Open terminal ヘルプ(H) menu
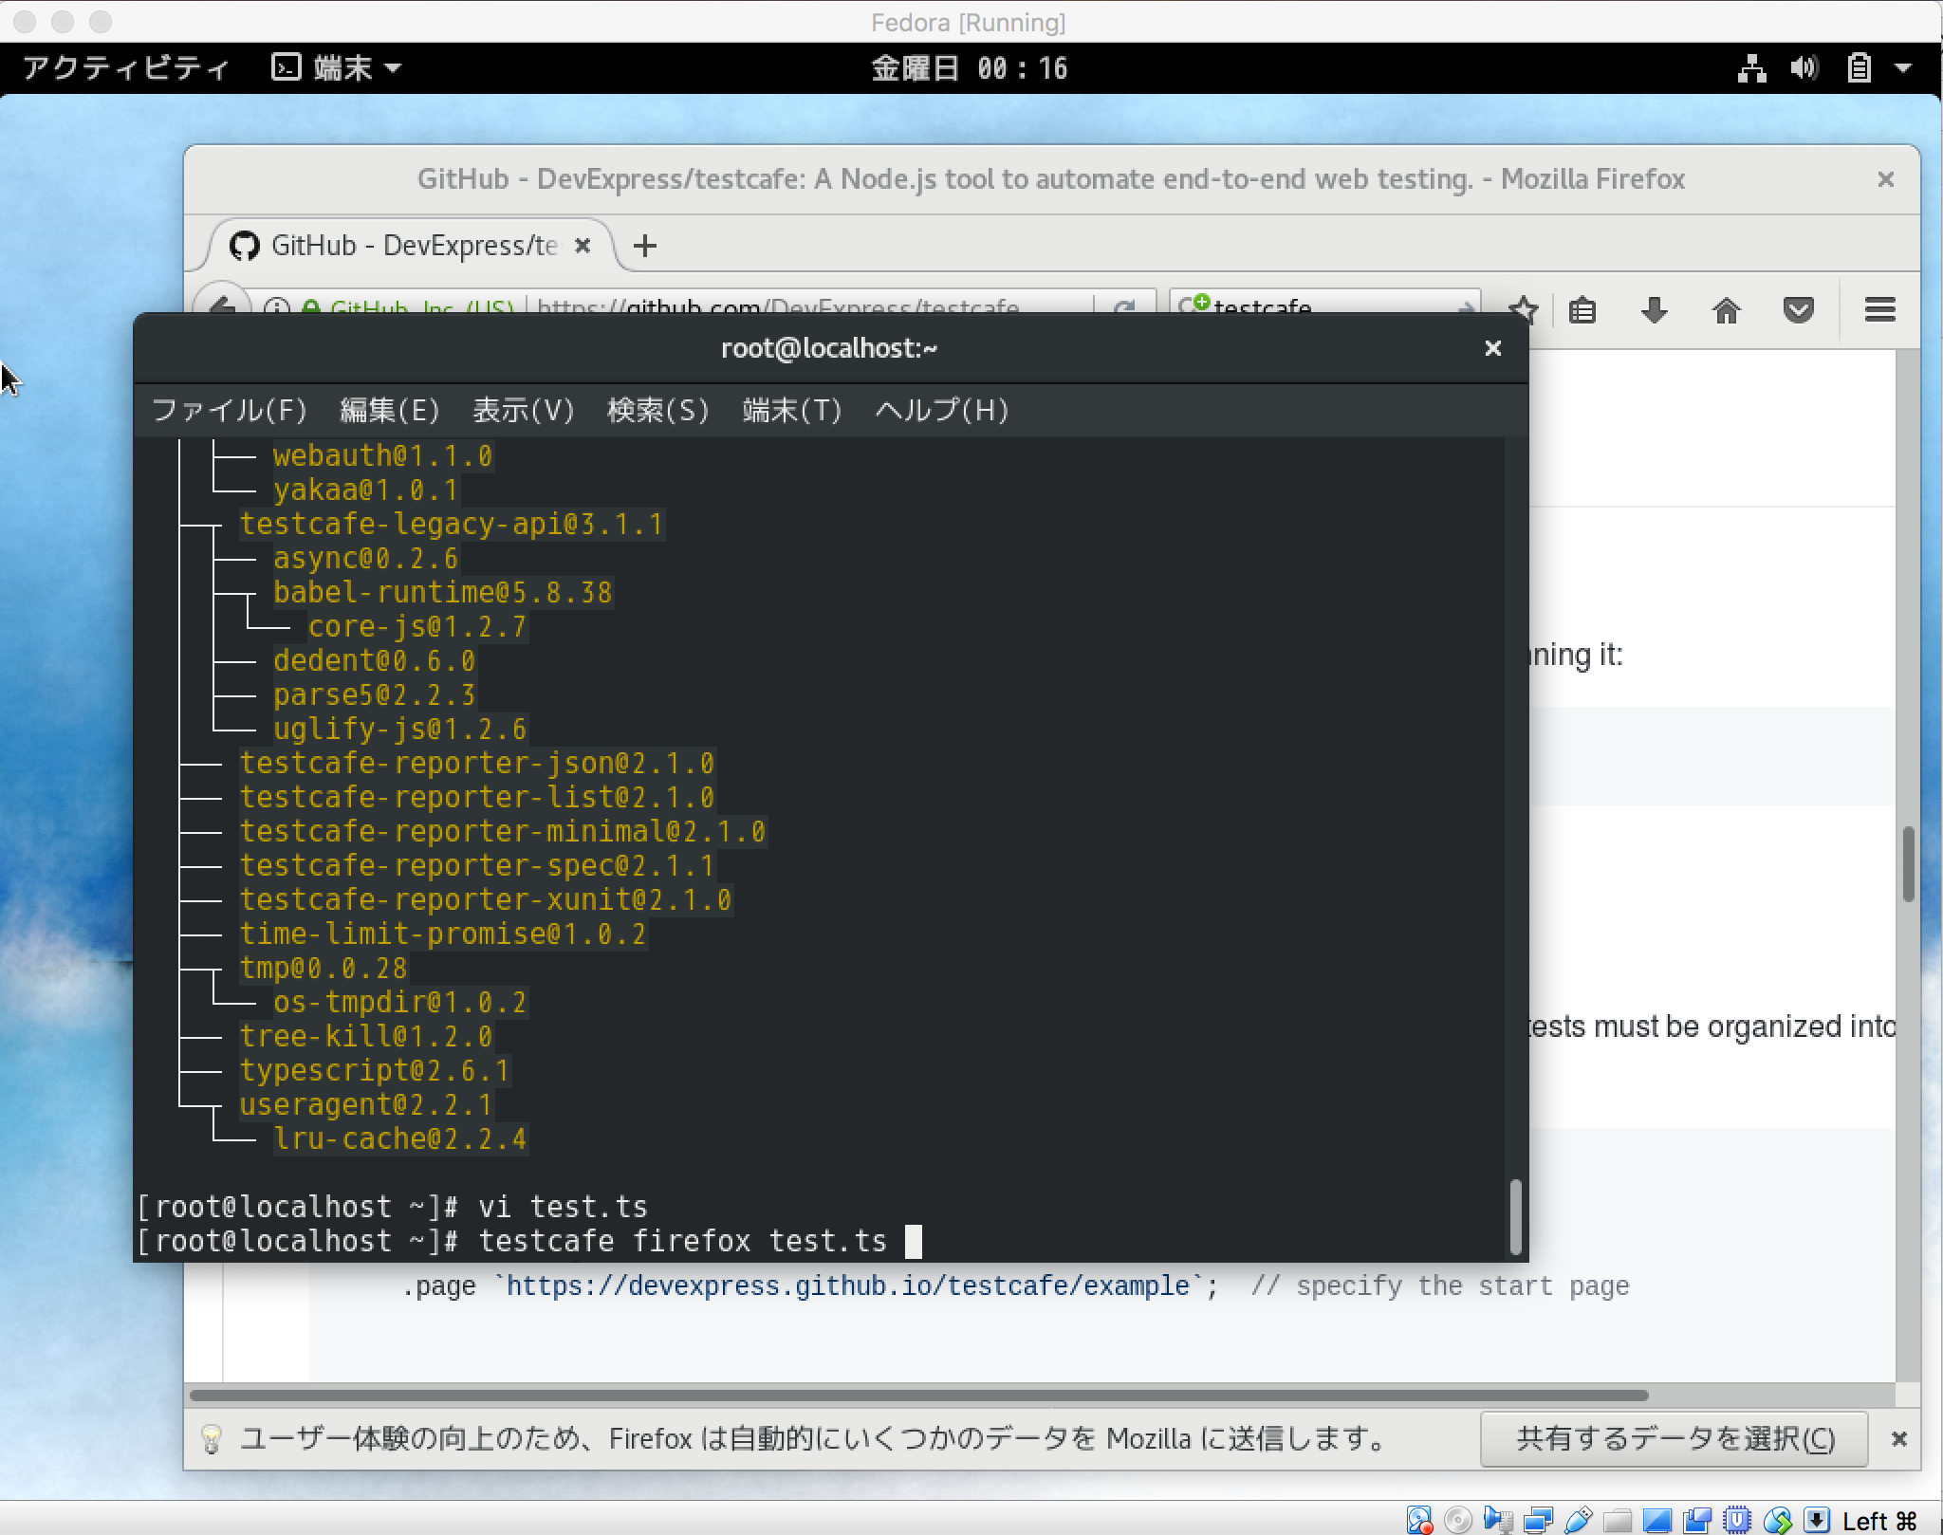Viewport: 1943px width, 1535px height. tap(941, 410)
